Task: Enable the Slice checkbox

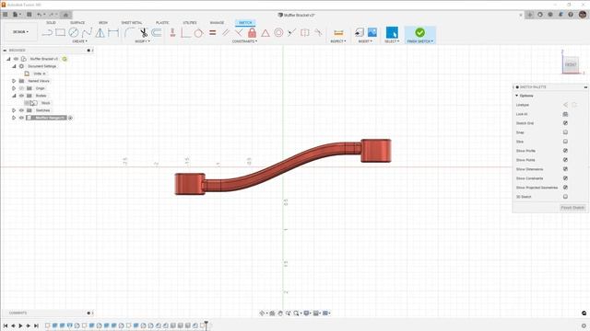Action: (565, 142)
